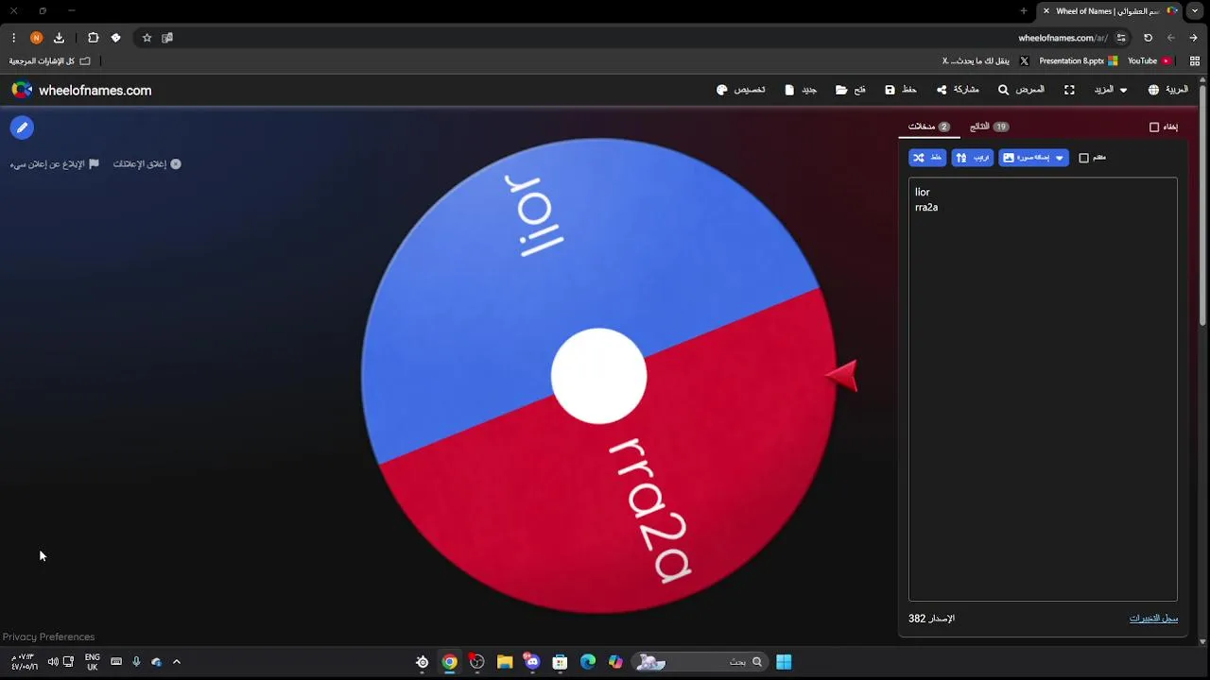Open the tab search dropdown arrow
This screenshot has height=680, width=1210.
[x=1195, y=11]
